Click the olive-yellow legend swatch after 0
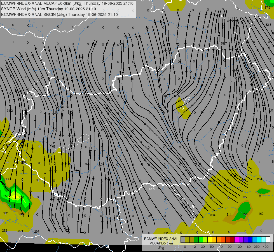The height and width of the screenshot is (252, 274). pos(187,239)
